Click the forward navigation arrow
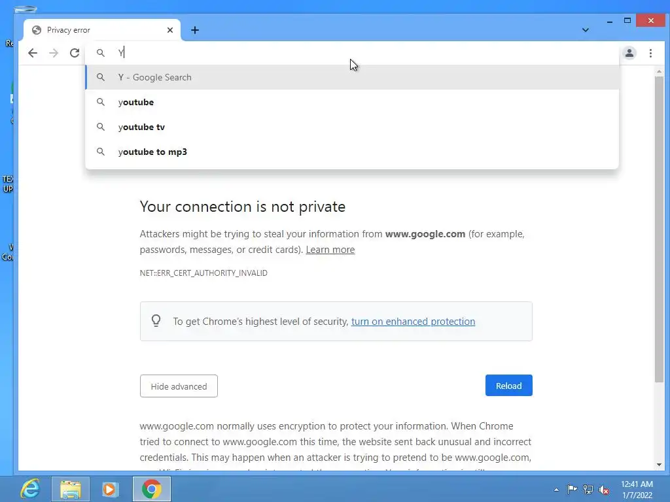670x502 pixels. coord(54,53)
